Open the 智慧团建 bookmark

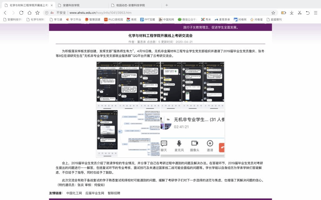93,19
